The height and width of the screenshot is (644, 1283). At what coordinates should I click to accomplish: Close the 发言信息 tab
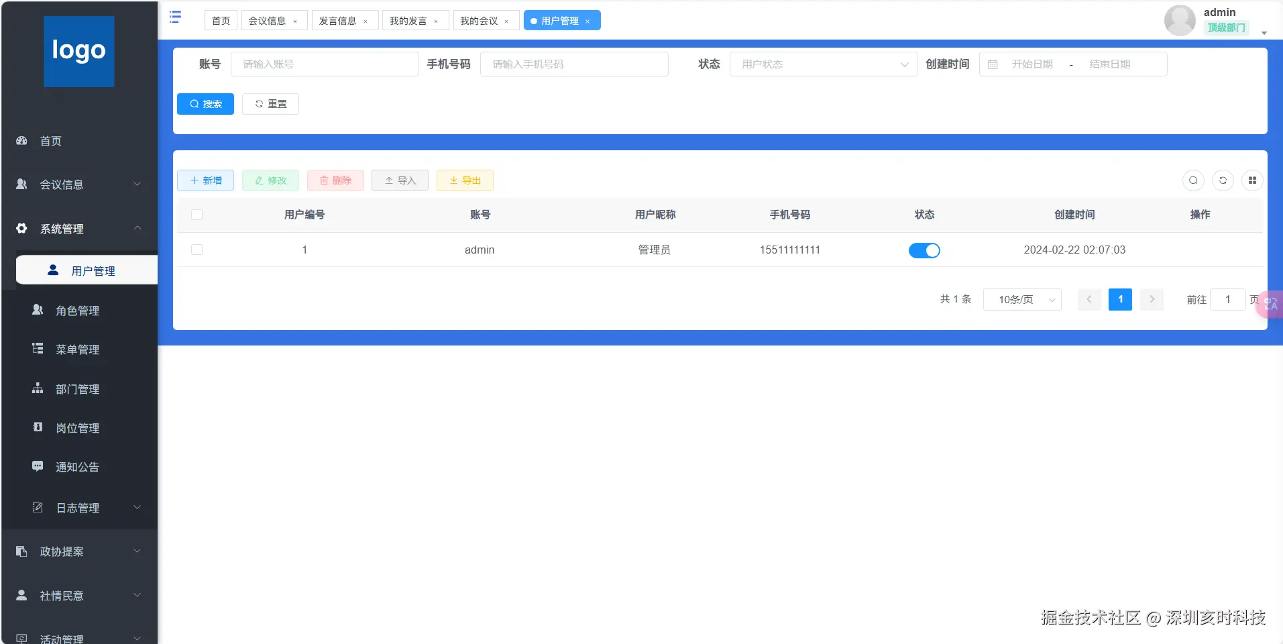pos(366,21)
